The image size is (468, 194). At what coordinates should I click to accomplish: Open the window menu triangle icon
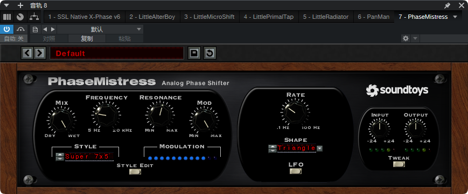coord(6,5)
